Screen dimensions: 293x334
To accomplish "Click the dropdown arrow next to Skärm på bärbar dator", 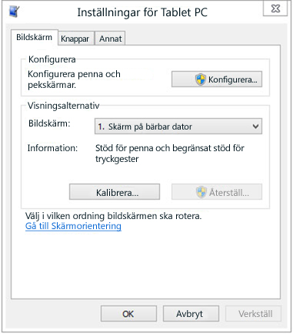I will tap(255, 127).
